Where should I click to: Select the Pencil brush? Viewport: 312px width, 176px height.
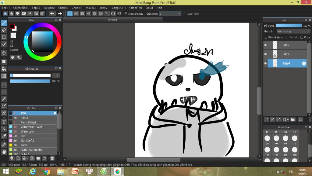click(33, 118)
